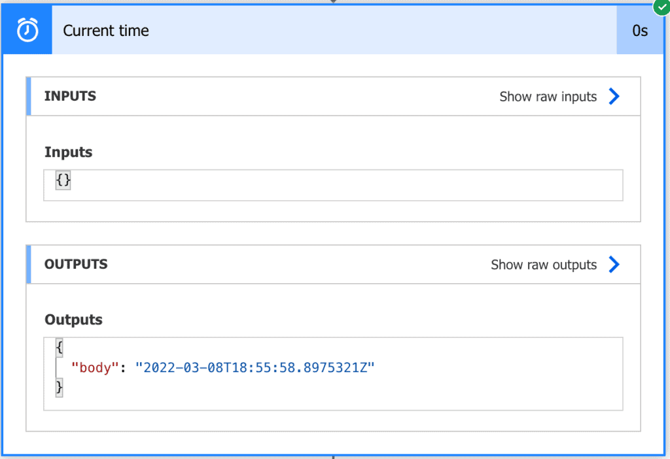Screen dimensions: 670x459
Task: Click the blue chevron beside Show raw inputs
Action: point(614,96)
